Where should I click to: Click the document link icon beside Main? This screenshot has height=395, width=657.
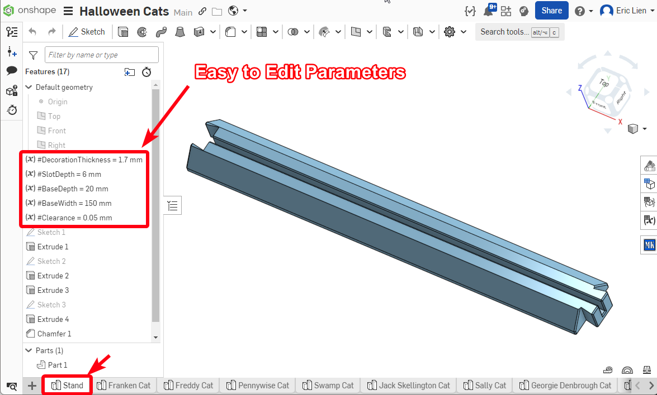(202, 11)
